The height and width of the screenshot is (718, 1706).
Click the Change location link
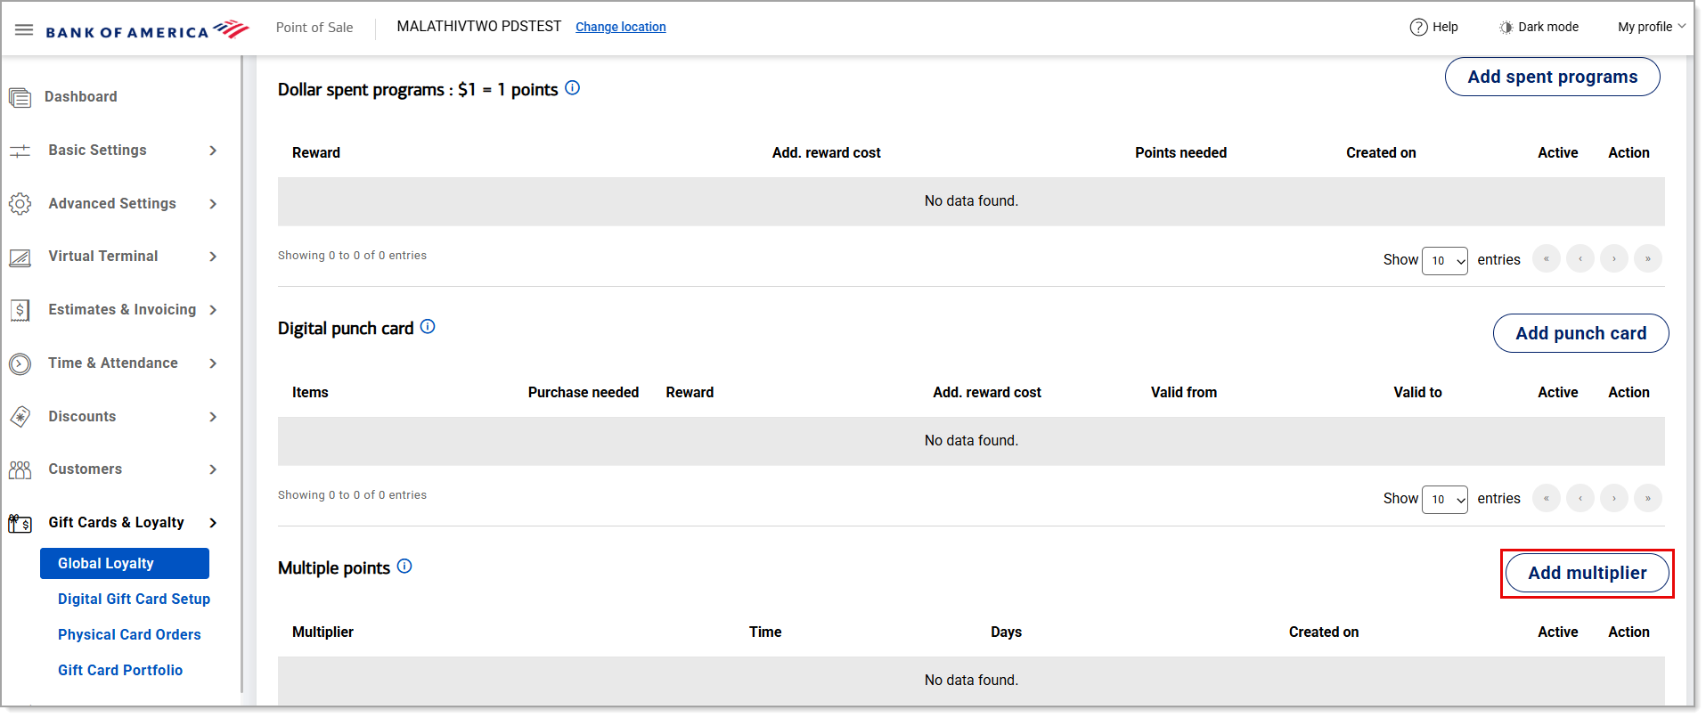(x=621, y=27)
